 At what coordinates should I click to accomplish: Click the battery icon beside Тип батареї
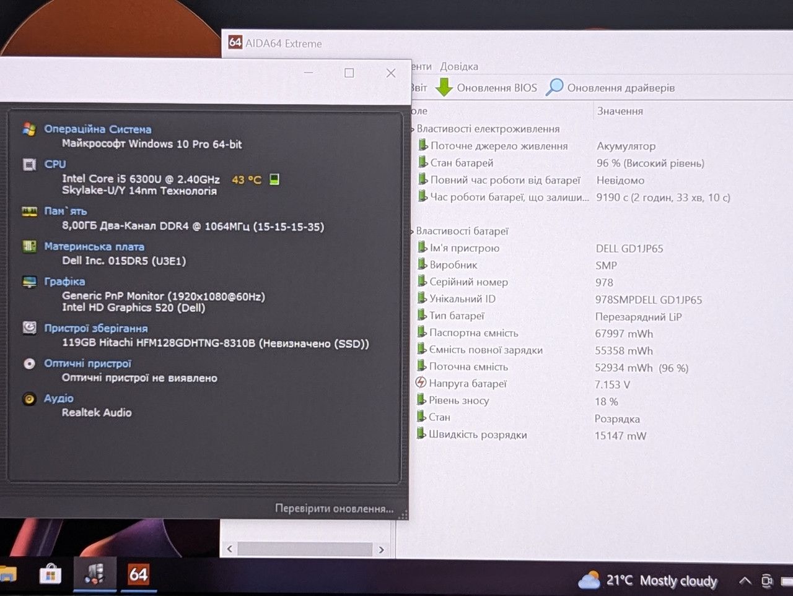pos(421,315)
